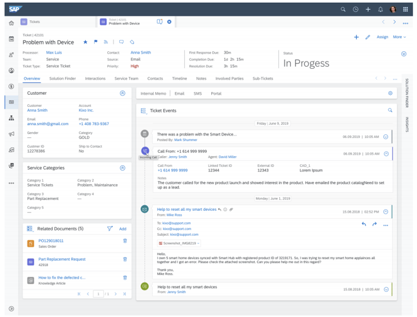Click the plus create icon in top bar
This screenshot has height=317, width=417.
click(368, 10)
